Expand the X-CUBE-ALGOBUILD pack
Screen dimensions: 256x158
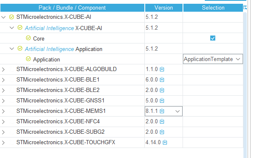[3, 69]
